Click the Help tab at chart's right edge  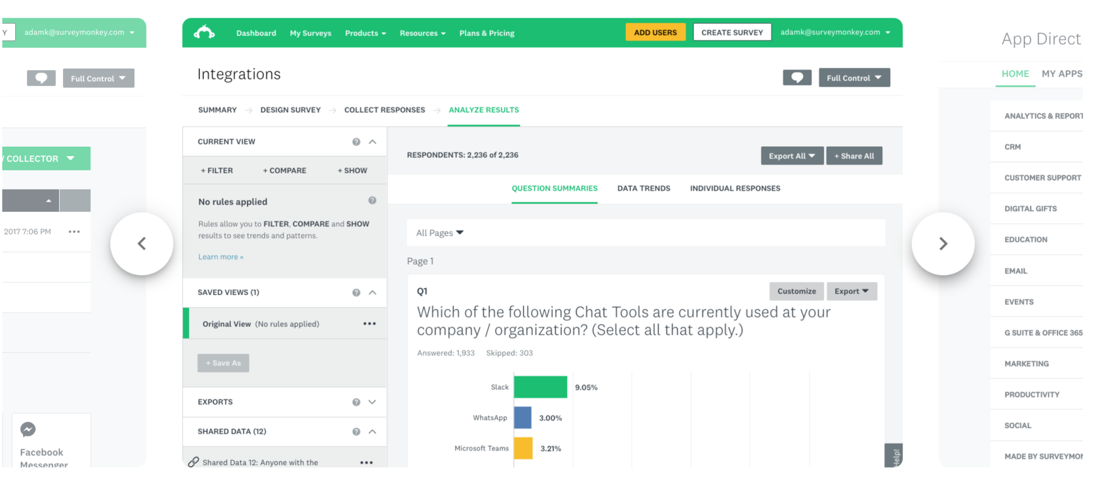tap(895, 456)
